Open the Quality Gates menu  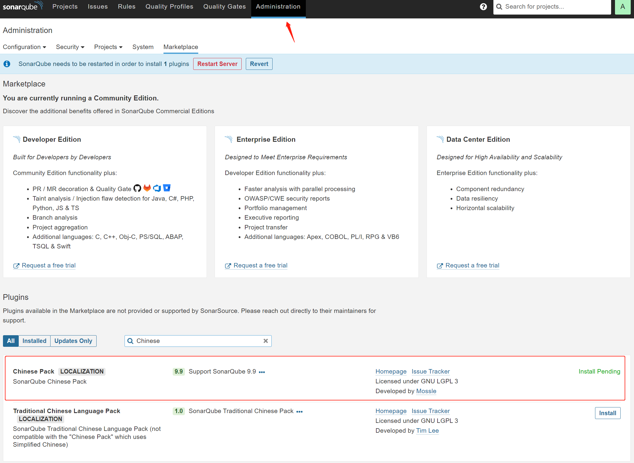coord(224,7)
